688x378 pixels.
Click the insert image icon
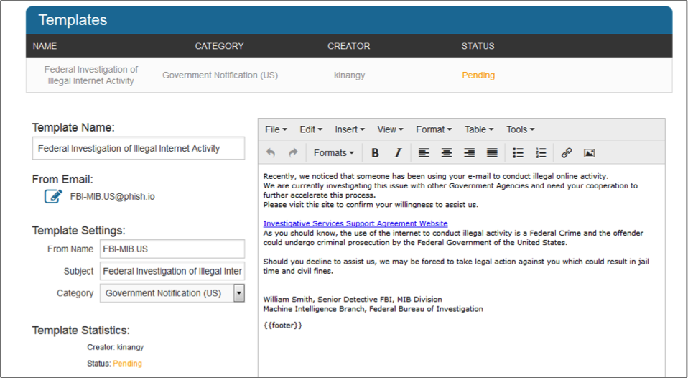pyautogui.click(x=590, y=153)
